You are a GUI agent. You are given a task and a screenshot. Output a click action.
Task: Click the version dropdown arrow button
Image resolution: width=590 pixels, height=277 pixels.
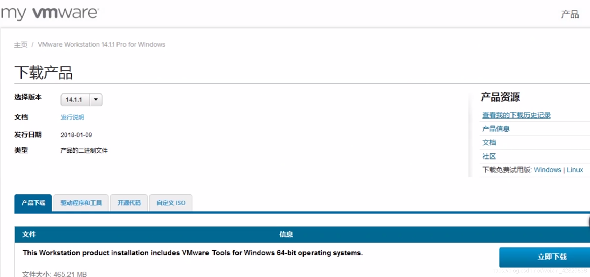tap(96, 100)
